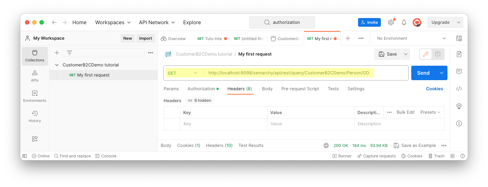Open the Console in status bar
The image size is (488, 187).
point(106,156)
